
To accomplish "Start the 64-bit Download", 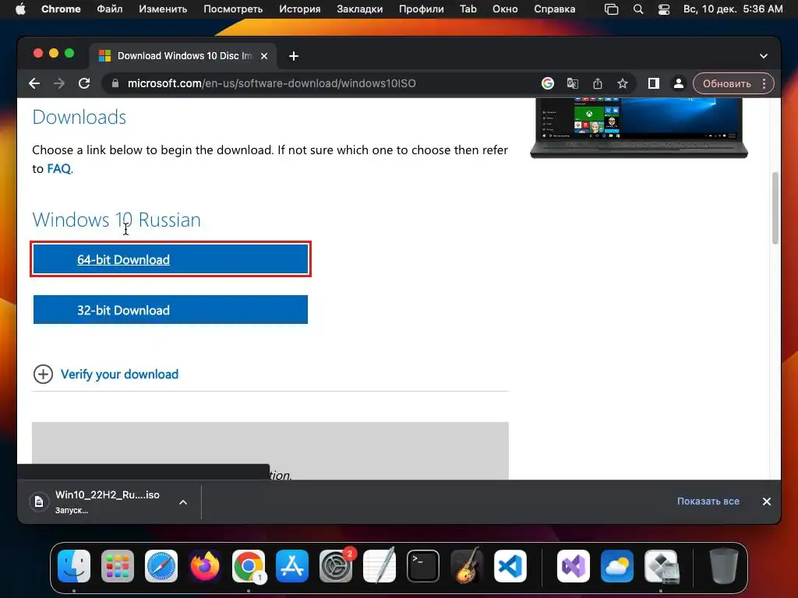I will pyautogui.click(x=171, y=259).
